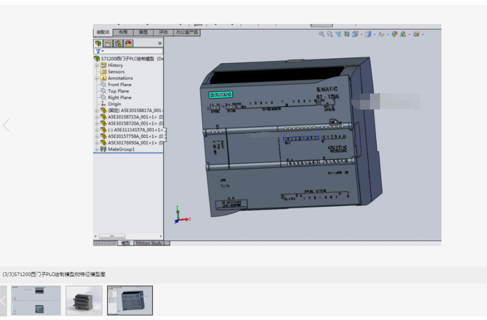
Task: Open the View Orientation dropdown arrow
Action: tap(361, 34)
